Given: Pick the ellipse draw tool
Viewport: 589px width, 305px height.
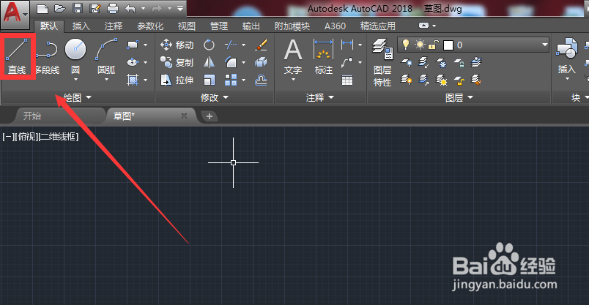Looking at the screenshot, I should pos(133,62).
